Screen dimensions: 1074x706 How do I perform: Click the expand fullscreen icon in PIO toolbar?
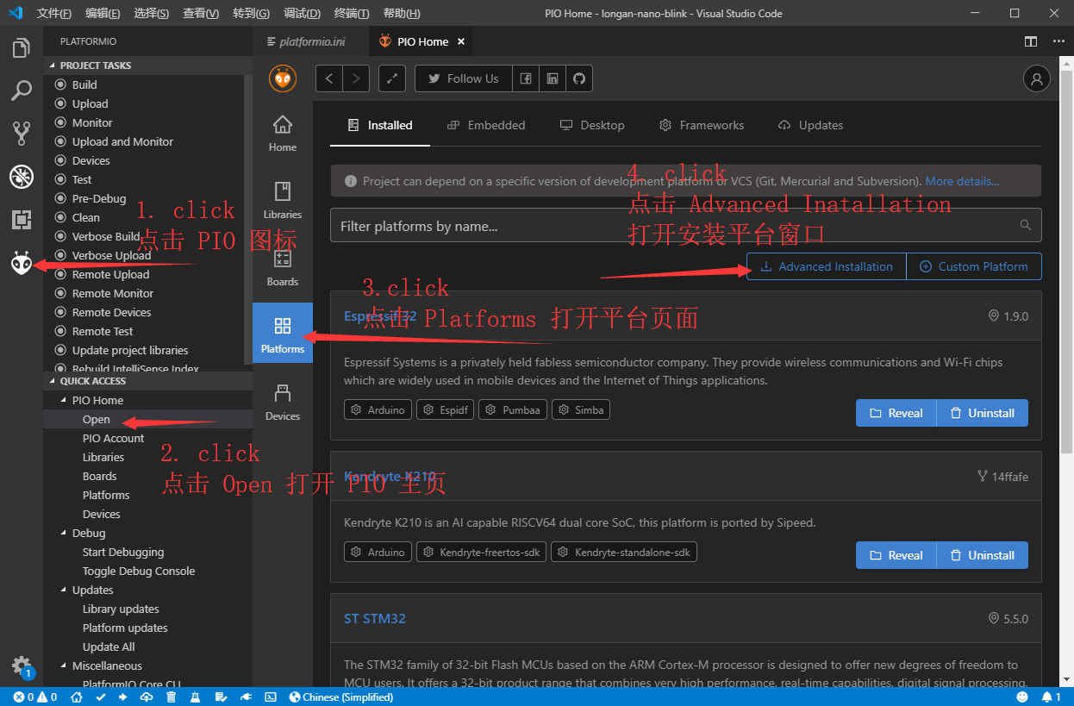(392, 78)
